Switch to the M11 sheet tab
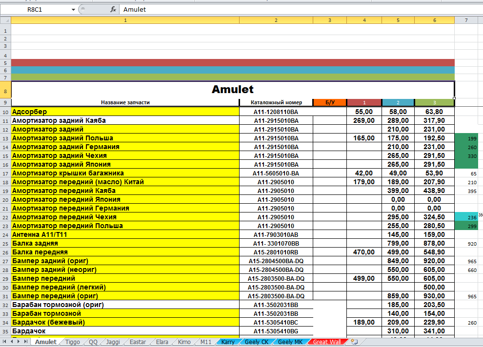 (x=206, y=342)
